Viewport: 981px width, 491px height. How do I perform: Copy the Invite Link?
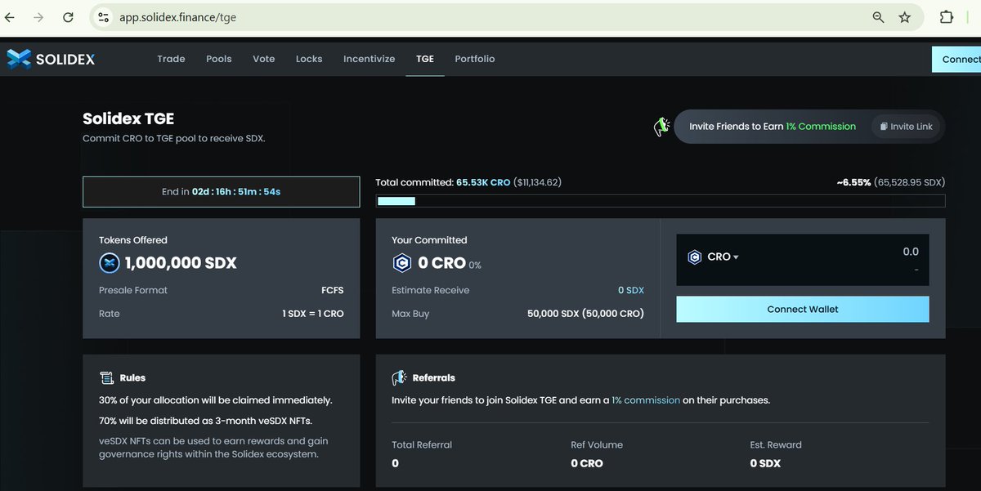pyautogui.click(x=906, y=127)
